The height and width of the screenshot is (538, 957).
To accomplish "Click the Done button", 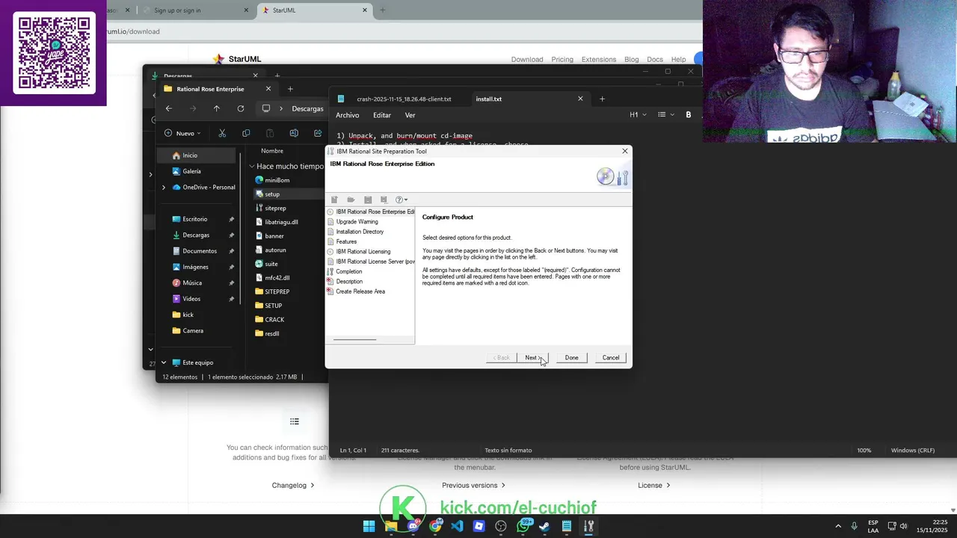I will (x=571, y=358).
